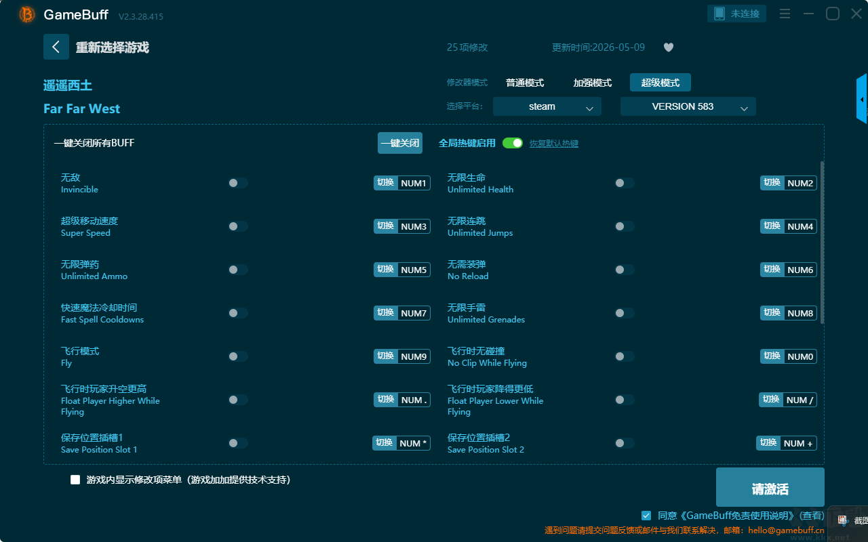Expand the side panel arrow tab

(862, 99)
